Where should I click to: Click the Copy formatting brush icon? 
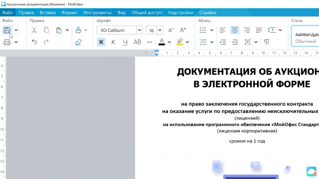[78, 30]
